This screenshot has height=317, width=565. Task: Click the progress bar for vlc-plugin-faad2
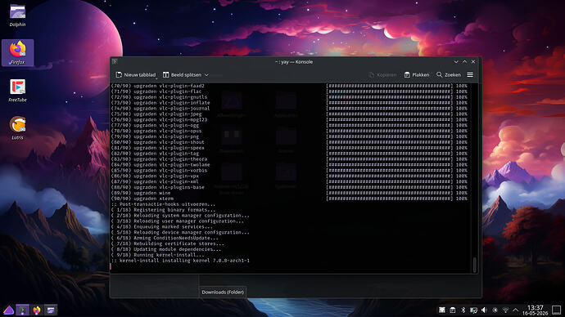coord(390,86)
